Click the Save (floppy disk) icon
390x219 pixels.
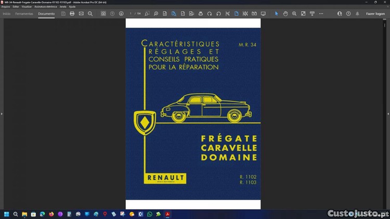point(63,14)
